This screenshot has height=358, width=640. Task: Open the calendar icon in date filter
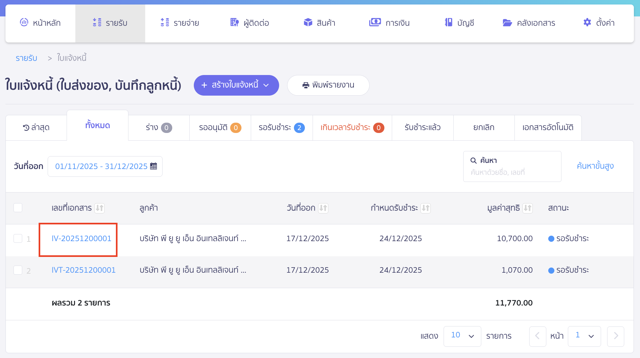tap(154, 166)
